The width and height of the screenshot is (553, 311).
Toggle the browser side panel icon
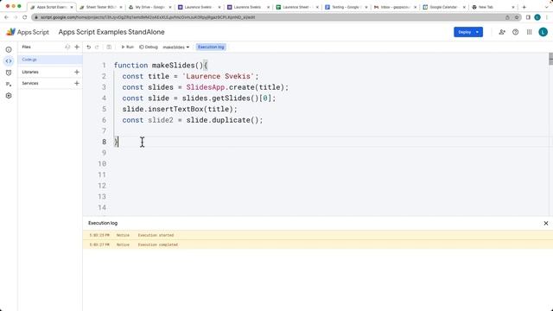[528, 17]
